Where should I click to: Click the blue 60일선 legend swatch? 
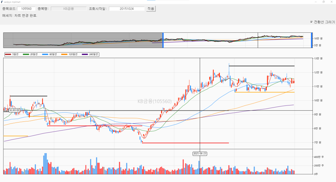tap(45, 54)
